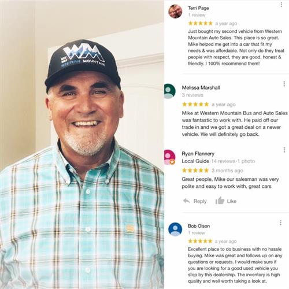Open Ryan Flannery reviewer name link
This screenshot has width=289, height=289.
tap(198, 154)
